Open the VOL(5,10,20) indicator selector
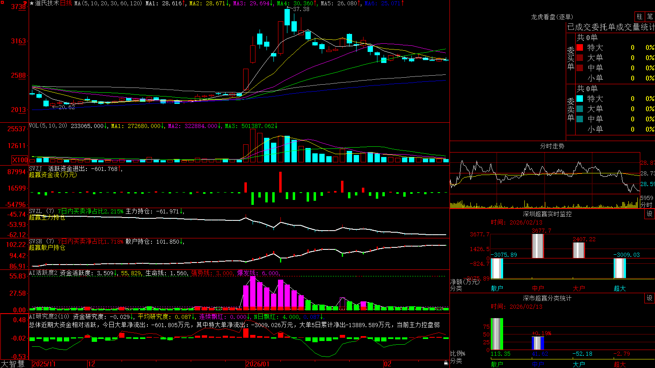This screenshot has height=368, width=655. point(48,126)
